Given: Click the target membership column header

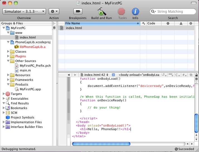Looking at the screenshot, I should (x=191, y=23).
